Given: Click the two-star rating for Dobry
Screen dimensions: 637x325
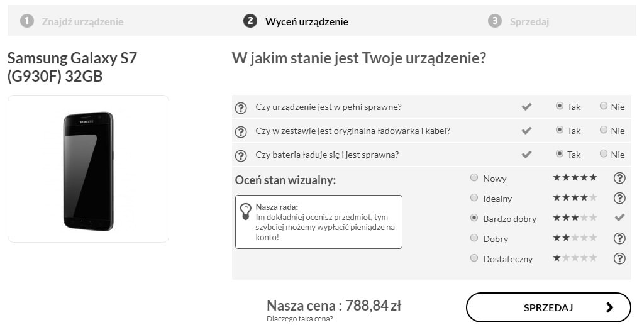Looking at the screenshot, I should 575,238.
